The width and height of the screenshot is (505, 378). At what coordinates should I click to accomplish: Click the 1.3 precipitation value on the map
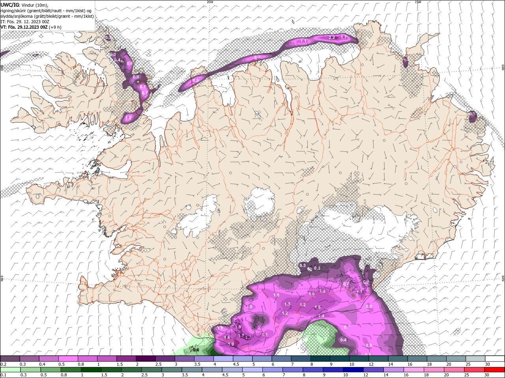pyautogui.click(x=287, y=304)
